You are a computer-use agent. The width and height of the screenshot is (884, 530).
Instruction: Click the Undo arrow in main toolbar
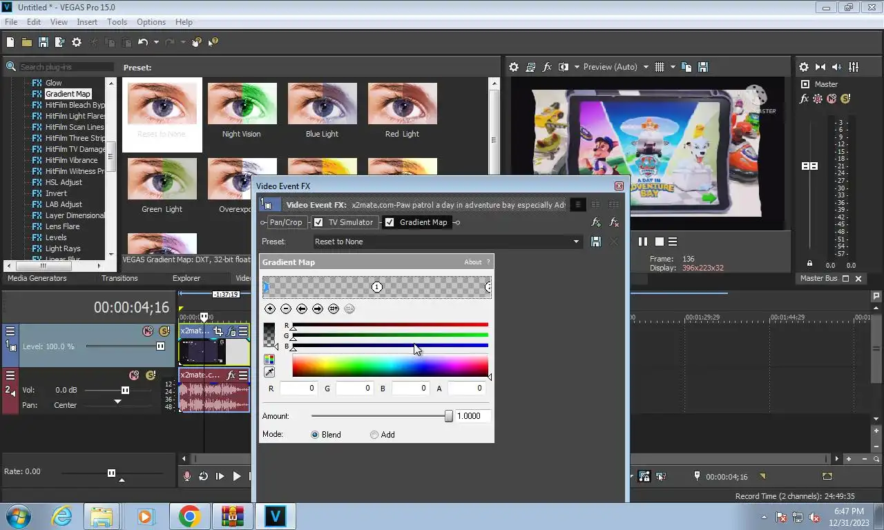(143, 42)
